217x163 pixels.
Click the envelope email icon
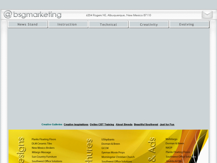tap(207, 15)
